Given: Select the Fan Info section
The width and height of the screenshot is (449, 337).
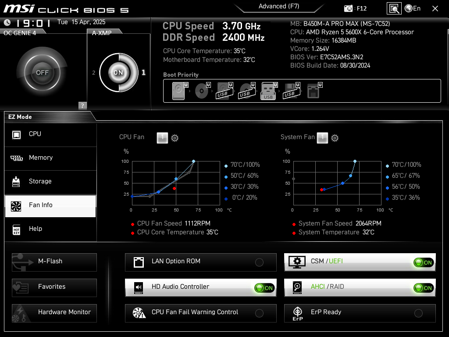Looking at the screenshot, I should pyautogui.click(x=50, y=206).
